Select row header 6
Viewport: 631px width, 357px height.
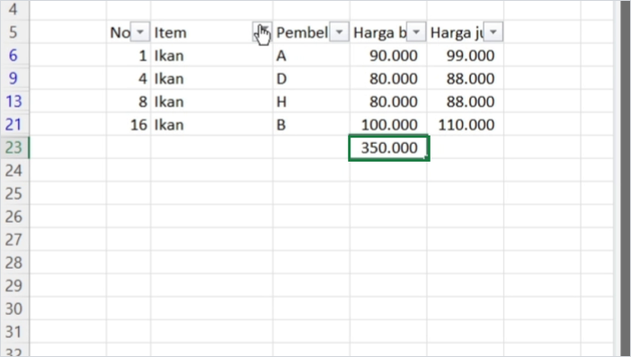click(14, 56)
